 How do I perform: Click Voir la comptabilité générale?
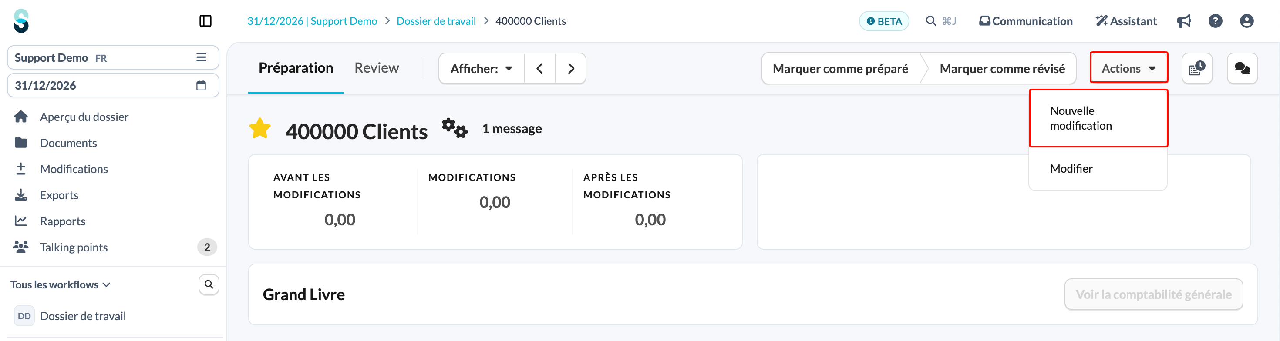1153,294
